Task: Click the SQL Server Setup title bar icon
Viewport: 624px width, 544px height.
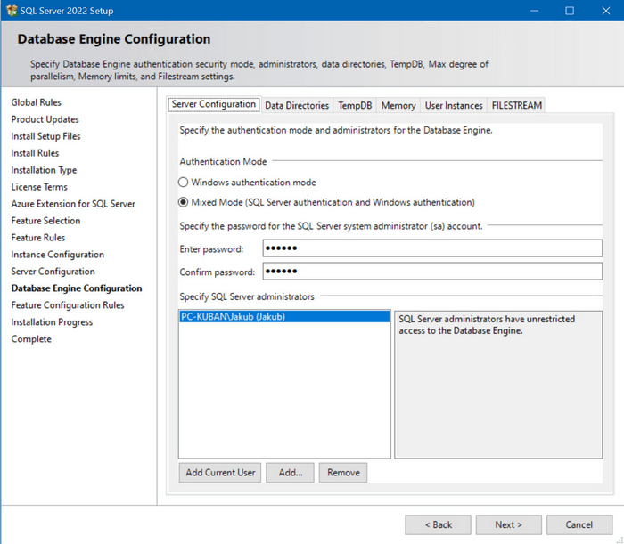Action: pyautogui.click(x=11, y=11)
